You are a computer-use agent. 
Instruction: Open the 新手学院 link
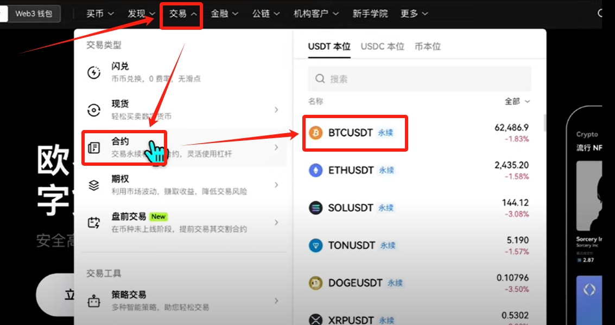[370, 14]
